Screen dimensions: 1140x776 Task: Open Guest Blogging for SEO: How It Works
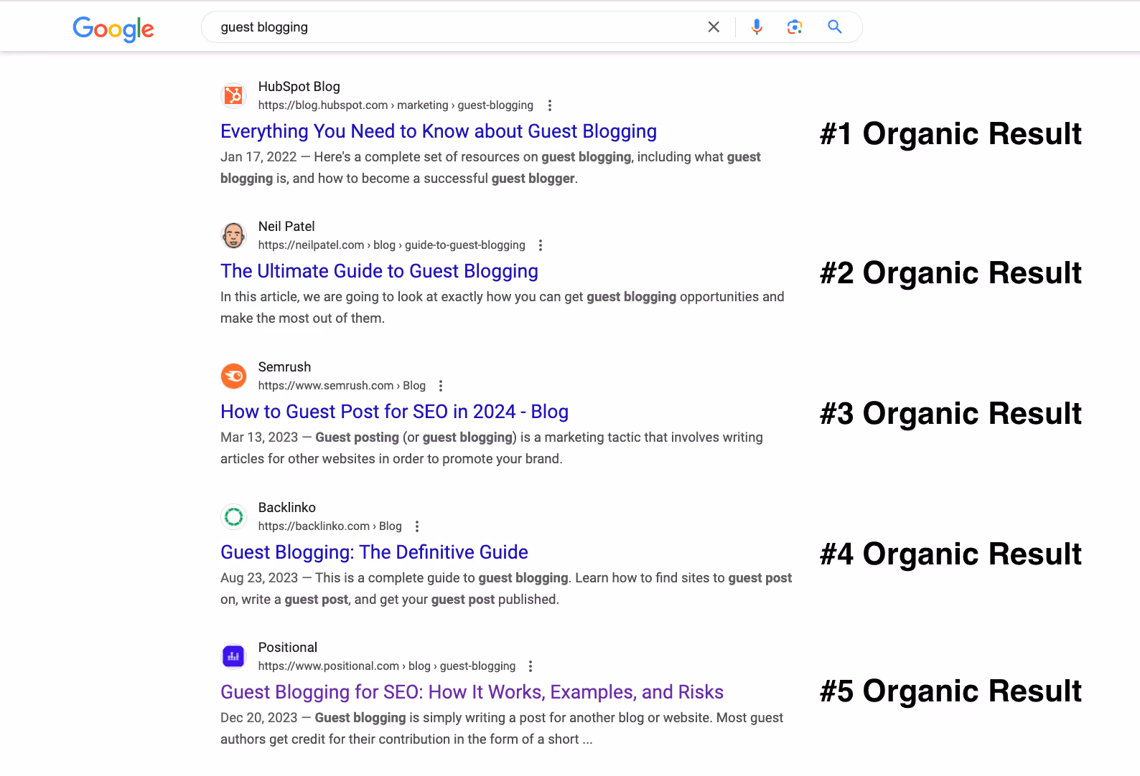click(x=472, y=692)
